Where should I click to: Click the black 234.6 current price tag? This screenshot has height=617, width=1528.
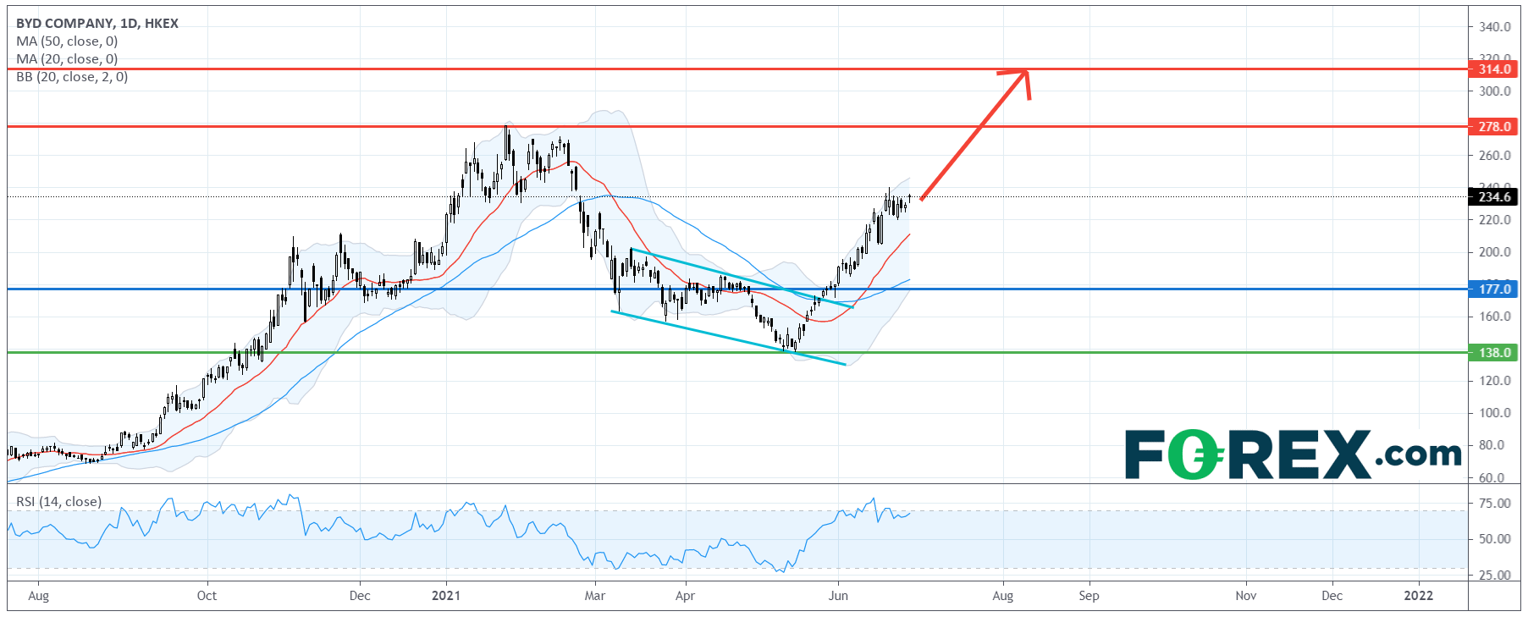pyautogui.click(x=1493, y=197)
